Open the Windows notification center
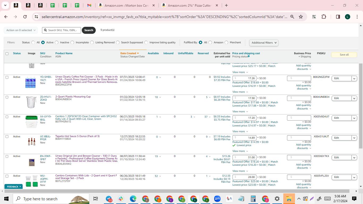 (354, 199)
